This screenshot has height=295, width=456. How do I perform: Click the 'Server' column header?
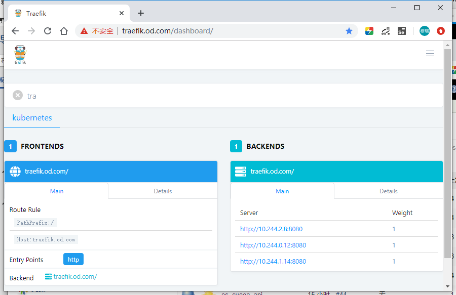click(x=249, y=213)
